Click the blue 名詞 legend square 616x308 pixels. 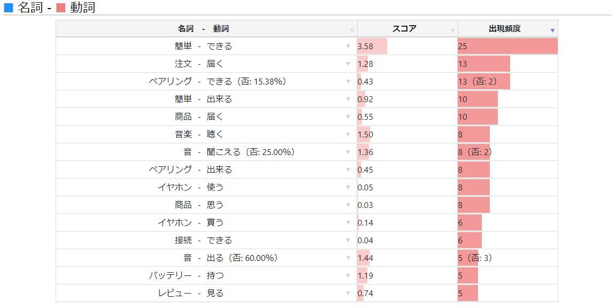pos(8,8)
